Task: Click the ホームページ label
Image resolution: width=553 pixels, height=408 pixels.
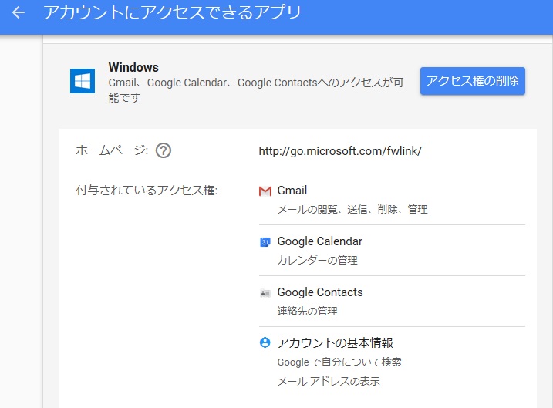Action: pos(112,150)
